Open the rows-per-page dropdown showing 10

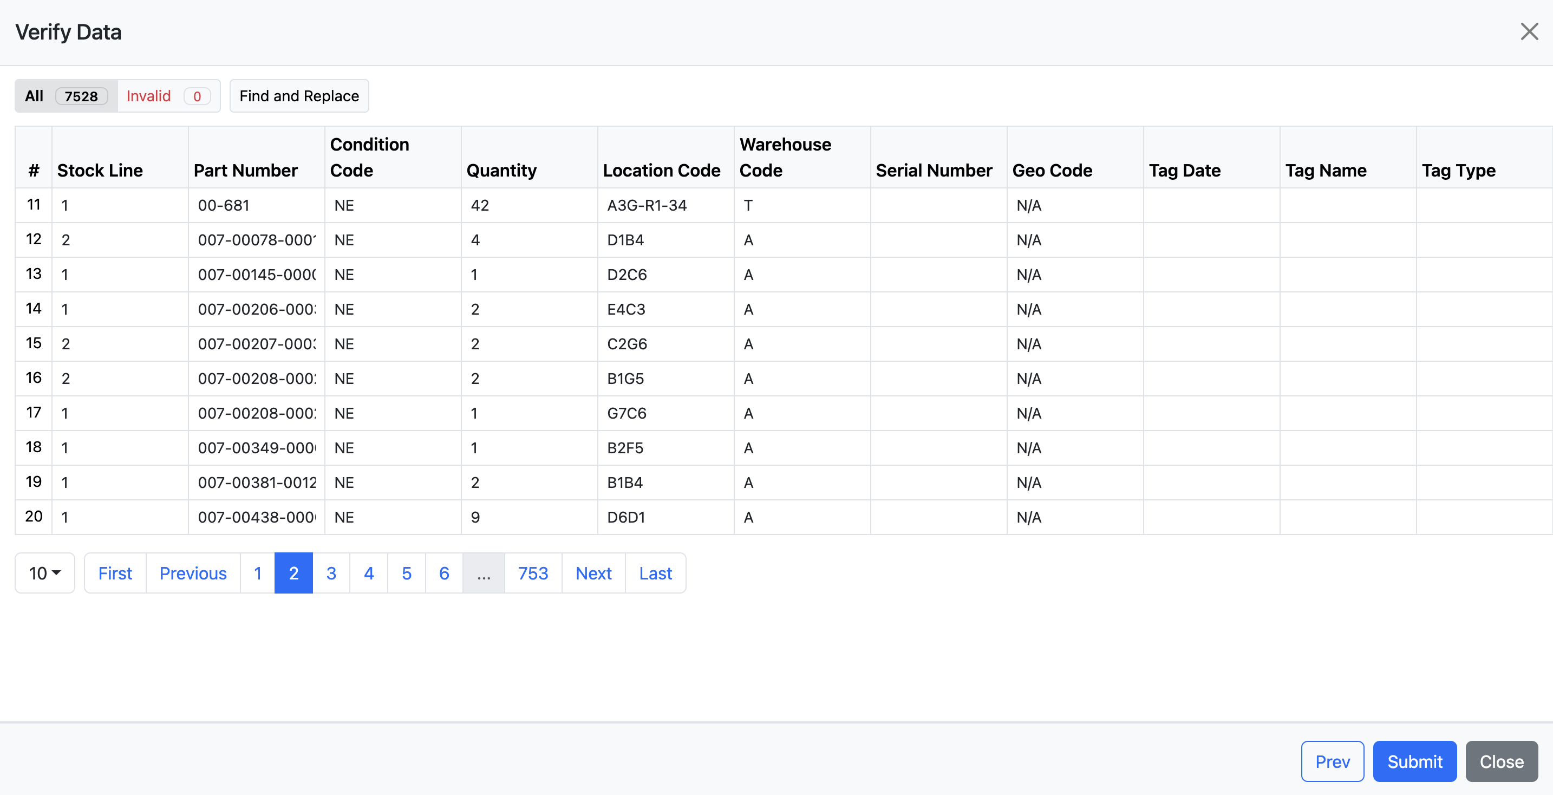[x=44, y=573]
